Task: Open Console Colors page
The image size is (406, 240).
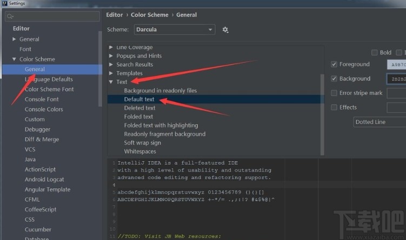Action: tap(44, 109)
